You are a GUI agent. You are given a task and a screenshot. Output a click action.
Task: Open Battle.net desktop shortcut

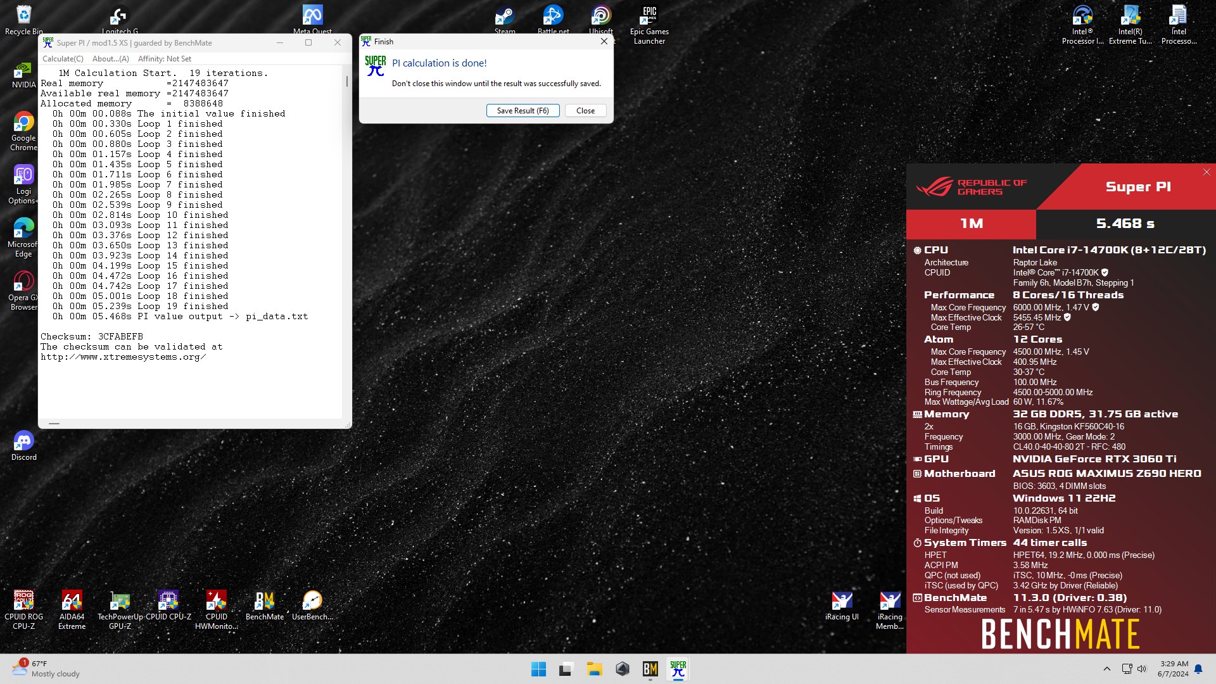553,19
